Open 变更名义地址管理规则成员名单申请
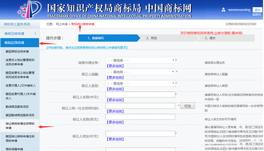Viewport: 264px width, 151px height. coord(20,62)
